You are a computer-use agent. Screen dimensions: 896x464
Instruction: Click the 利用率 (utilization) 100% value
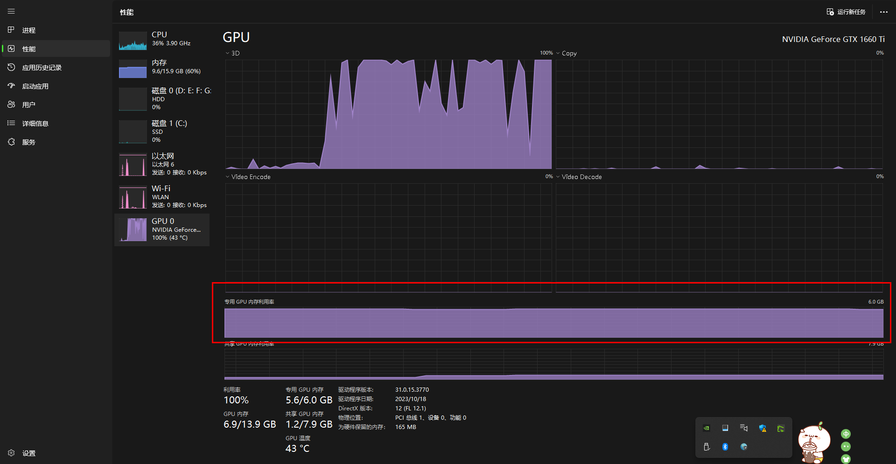point(236,400)
